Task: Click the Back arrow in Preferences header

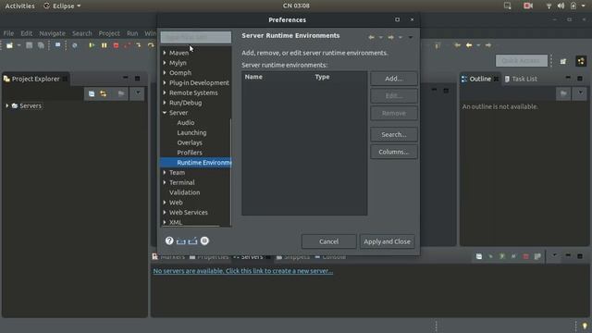Action: [x=371, y=37]
